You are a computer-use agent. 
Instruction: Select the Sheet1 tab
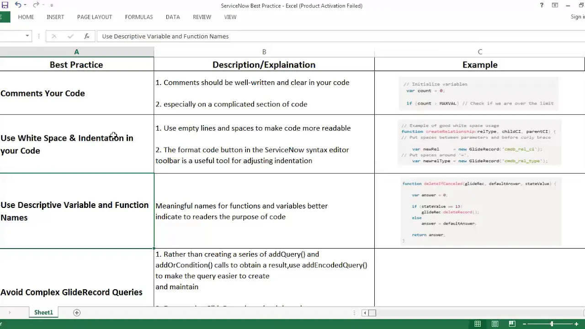click(x=43, y=312)
